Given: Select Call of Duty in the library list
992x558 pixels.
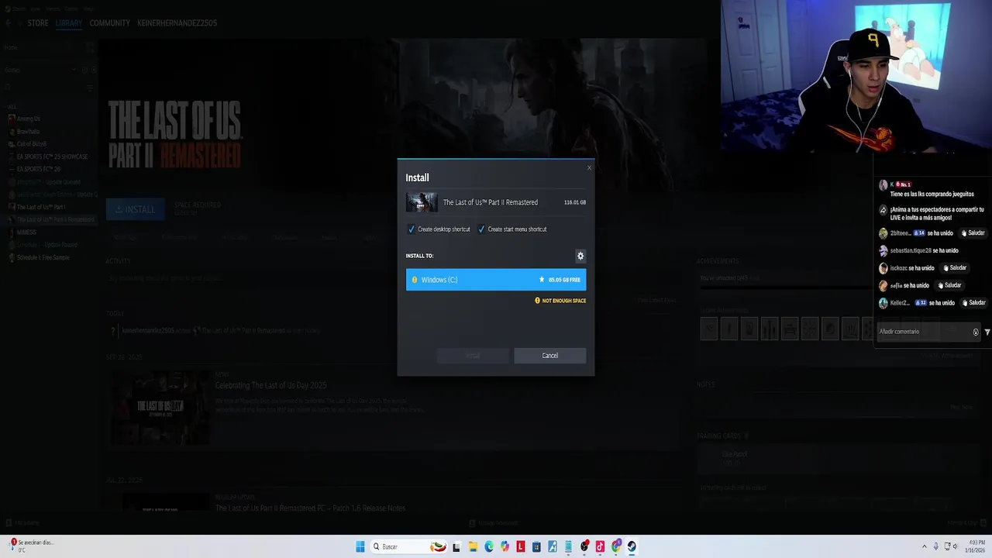Looking at the screenshot, I should coord(32,144).
